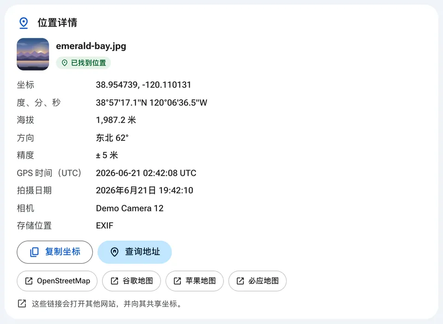This screenshot has height=324, width=443.
Task: Open coordinates in 苹果地图
Action: 195,281
